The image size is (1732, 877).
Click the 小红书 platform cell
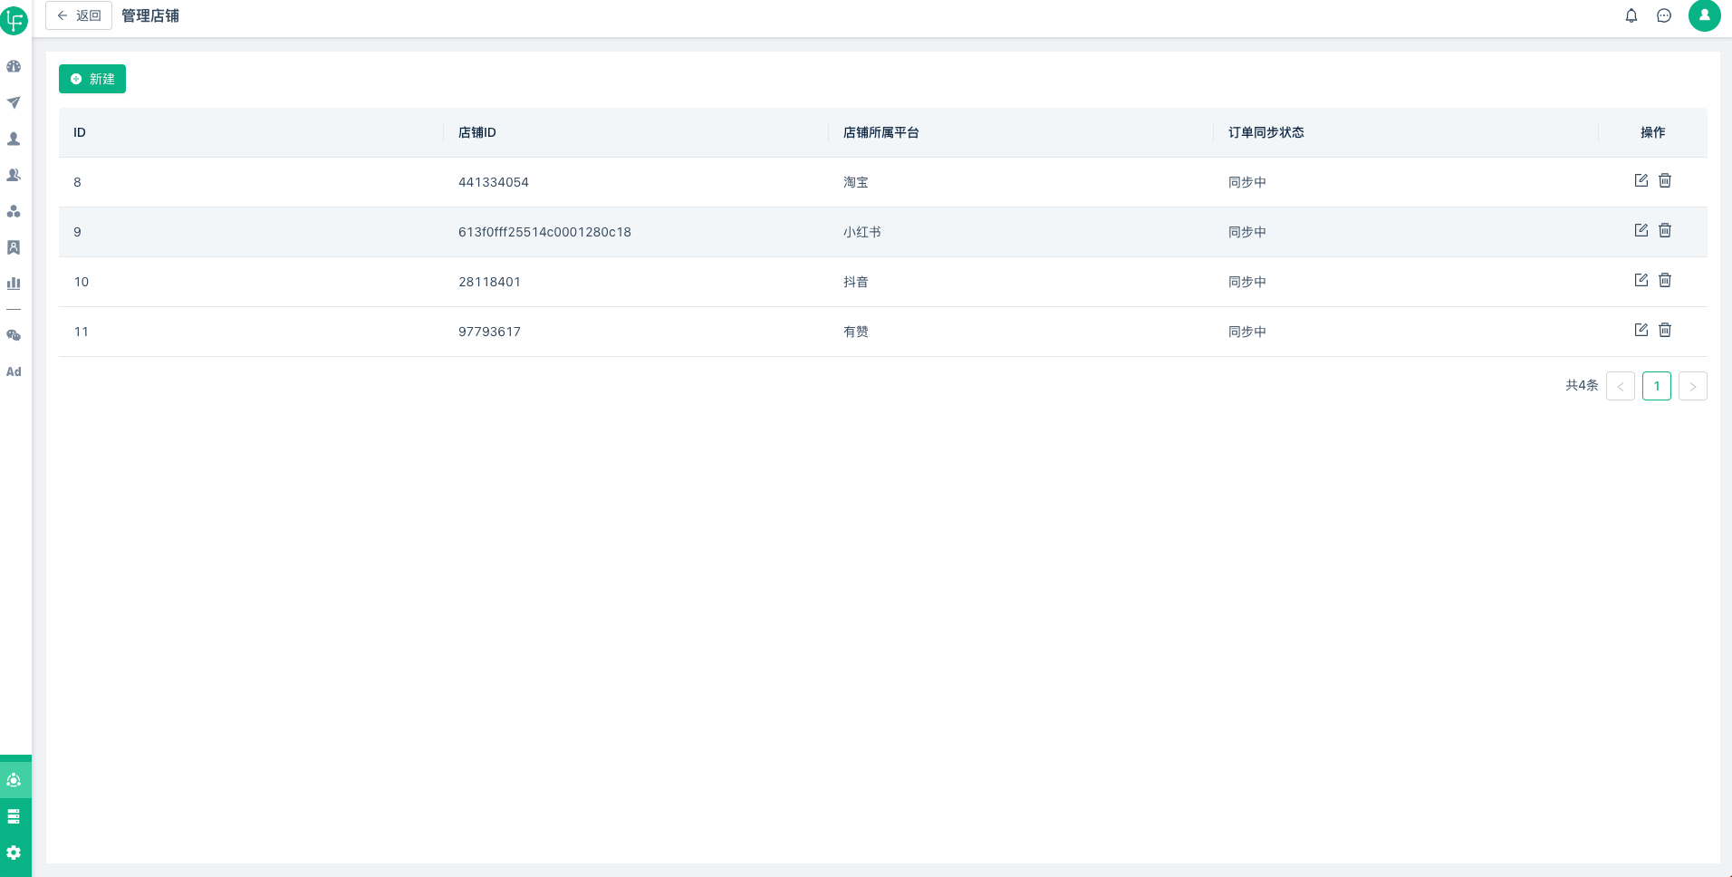pyautogui.click(x=862, y=232)
